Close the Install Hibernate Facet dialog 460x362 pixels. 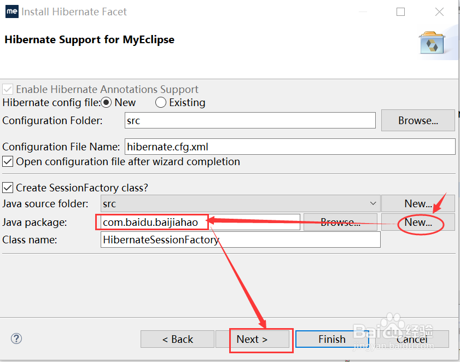point(439,11)
